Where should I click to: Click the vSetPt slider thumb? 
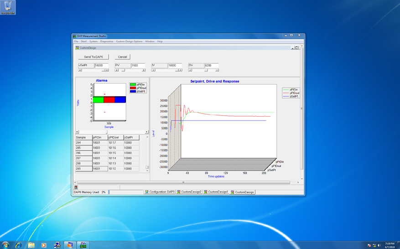[x=104, y=70]
